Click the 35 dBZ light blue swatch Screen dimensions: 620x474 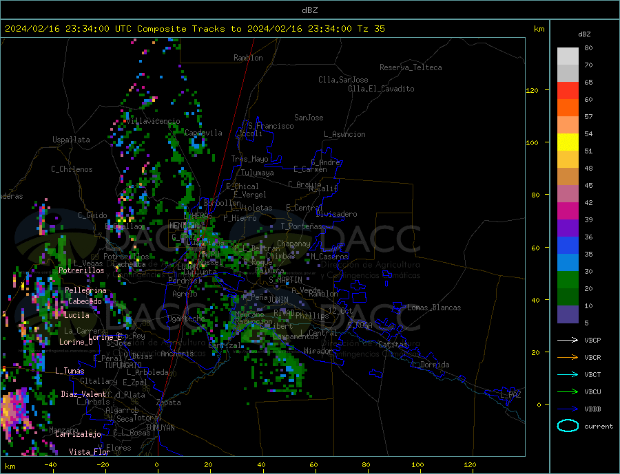pos(568,262)
